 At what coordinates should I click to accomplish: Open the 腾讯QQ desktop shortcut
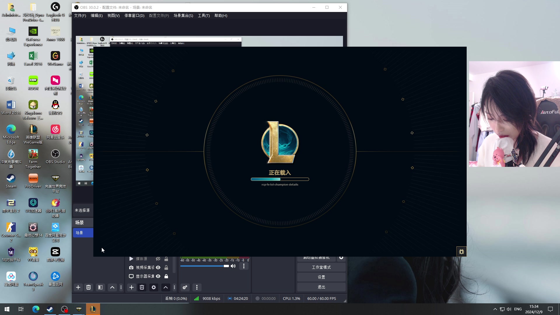(55, 108)
